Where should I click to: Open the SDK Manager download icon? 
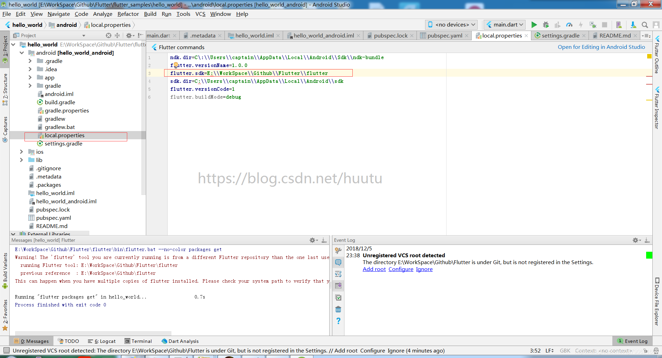(x=633, y=25)
